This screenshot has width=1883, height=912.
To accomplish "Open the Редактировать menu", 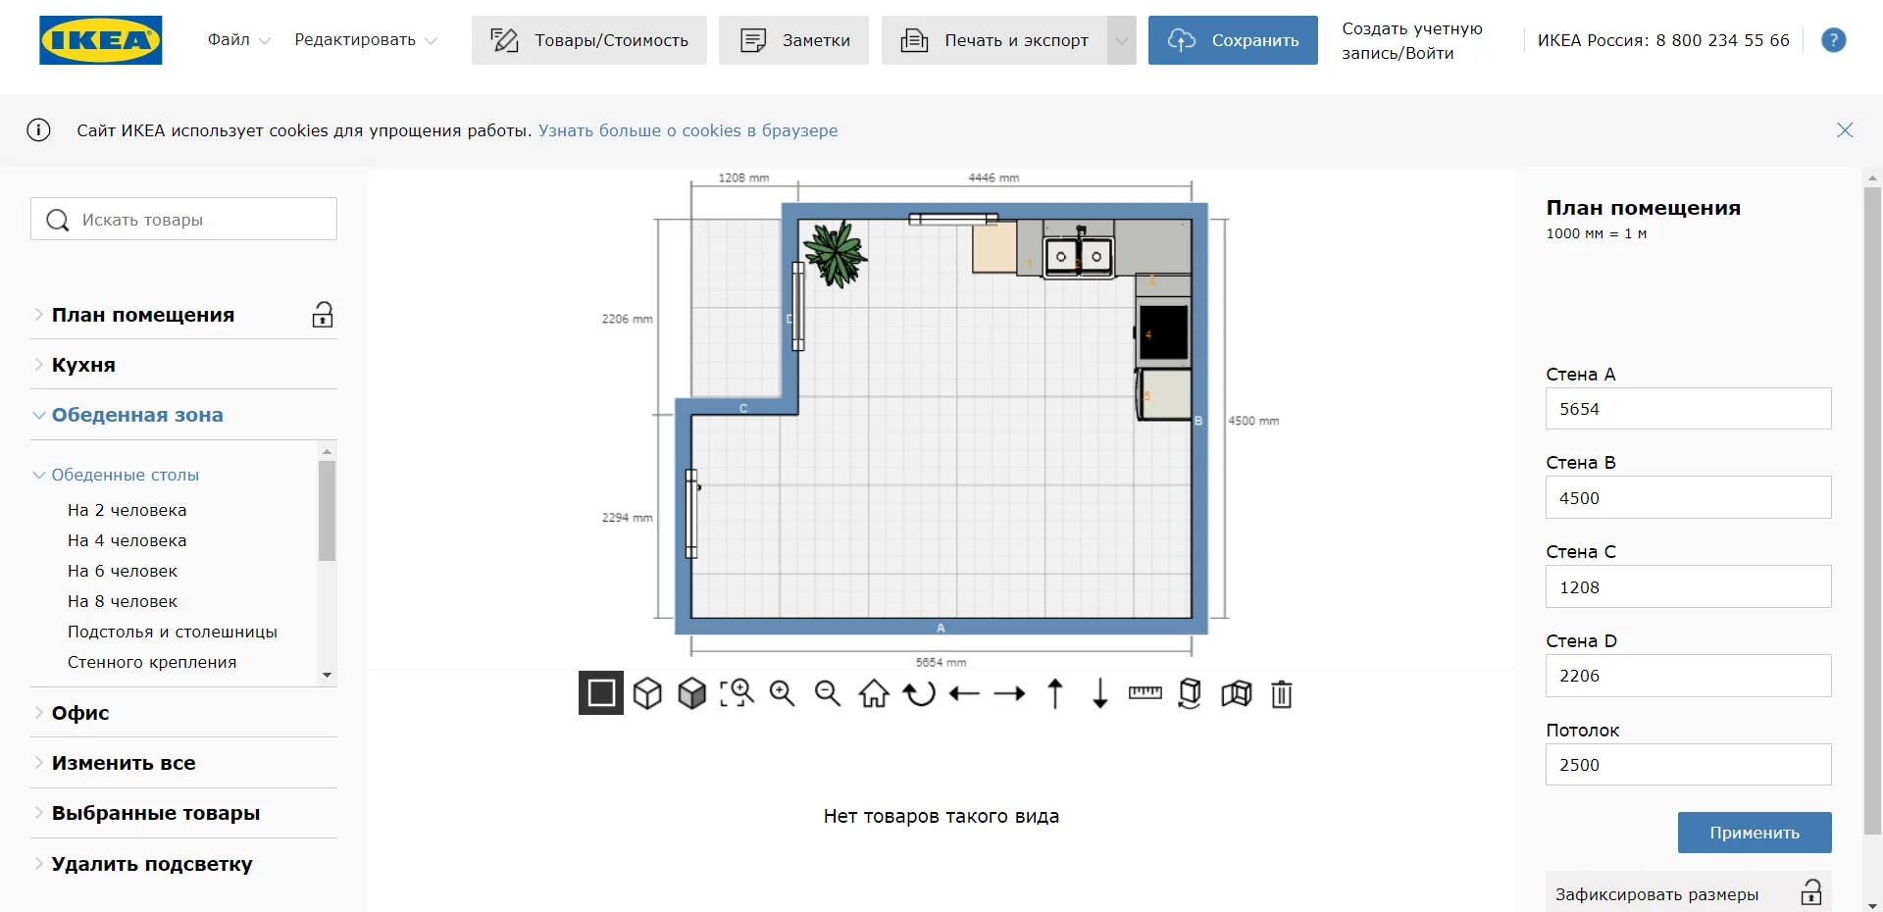I will point(365,40).
